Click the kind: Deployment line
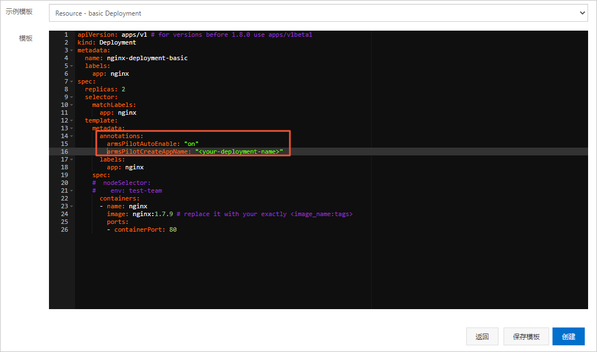Screen dimensions: 597x352 click(x=107, y=42)
